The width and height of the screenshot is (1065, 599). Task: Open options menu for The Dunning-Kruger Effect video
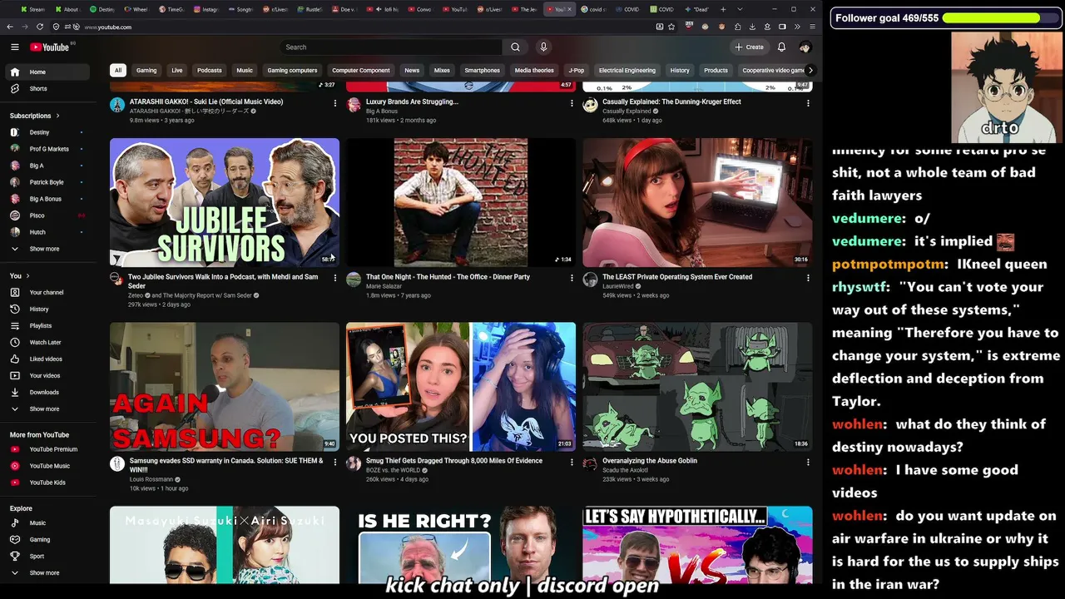808,103
